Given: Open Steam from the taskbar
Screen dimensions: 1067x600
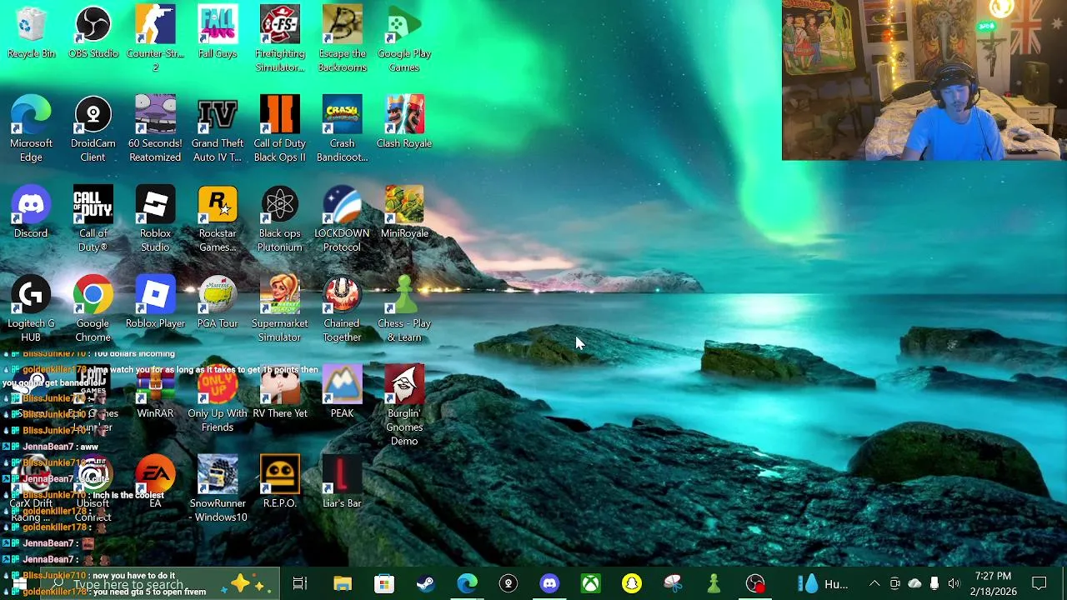Looking at the screenshot, I should coord(425,583).
